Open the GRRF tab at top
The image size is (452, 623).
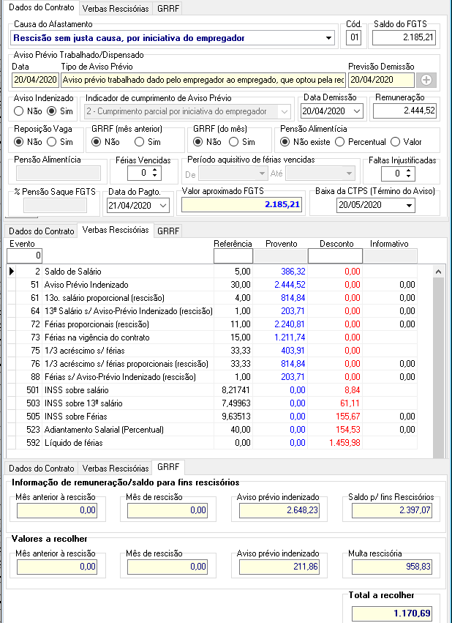[168, 8]
